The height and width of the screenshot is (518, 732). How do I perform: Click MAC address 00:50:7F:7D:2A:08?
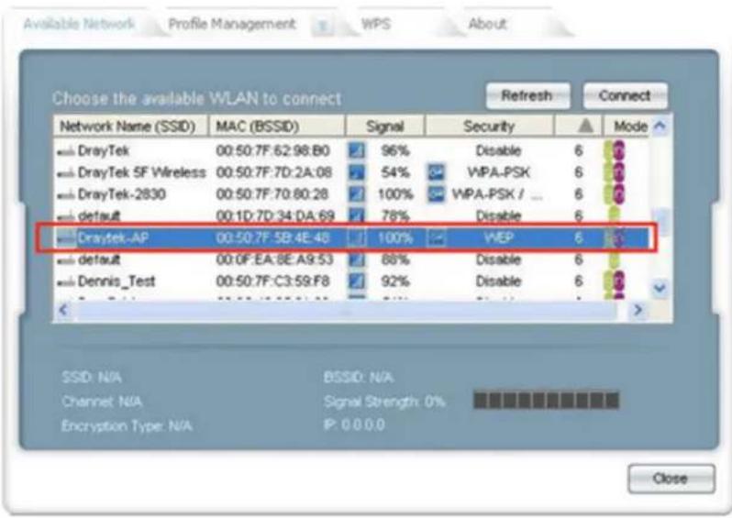[x=273, y=172]
